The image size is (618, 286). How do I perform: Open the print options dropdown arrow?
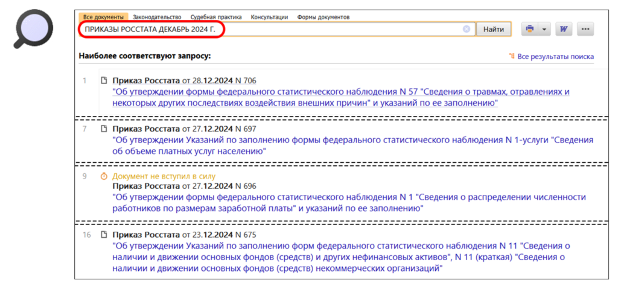544,29
